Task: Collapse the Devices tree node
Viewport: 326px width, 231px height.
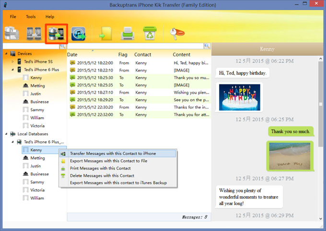Action: [x=6, y=53]
